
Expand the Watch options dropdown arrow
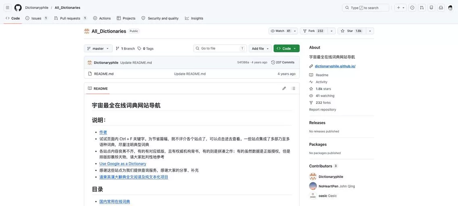tap(295, 31)
